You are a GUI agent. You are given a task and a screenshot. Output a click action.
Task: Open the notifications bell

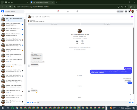coord(129,11)
